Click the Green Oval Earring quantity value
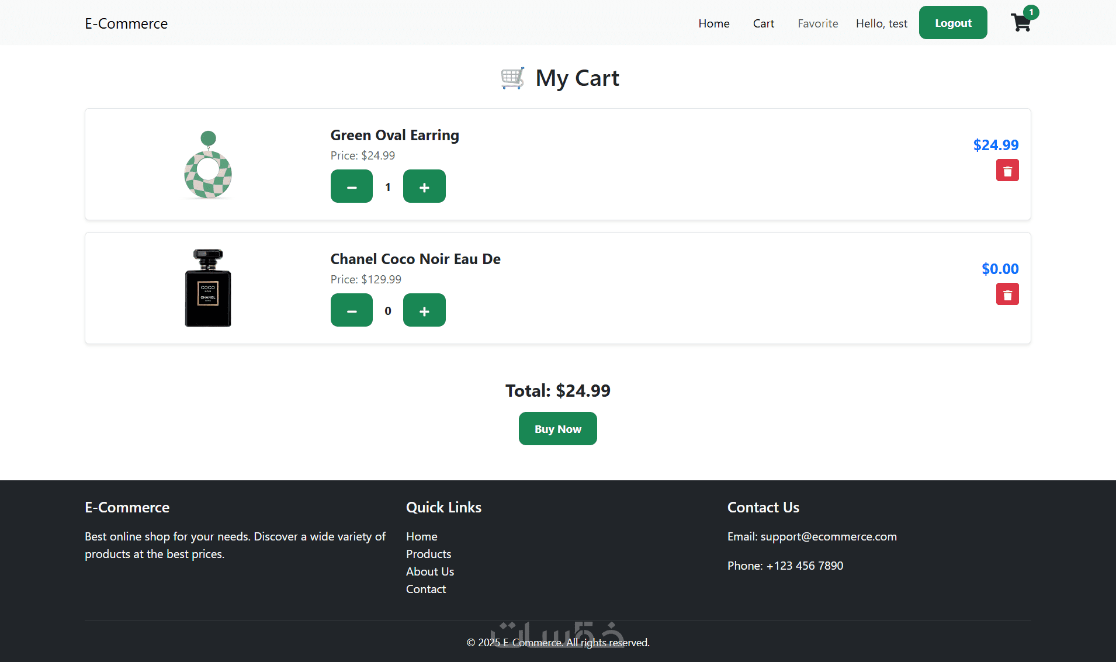 click(388, 187)
